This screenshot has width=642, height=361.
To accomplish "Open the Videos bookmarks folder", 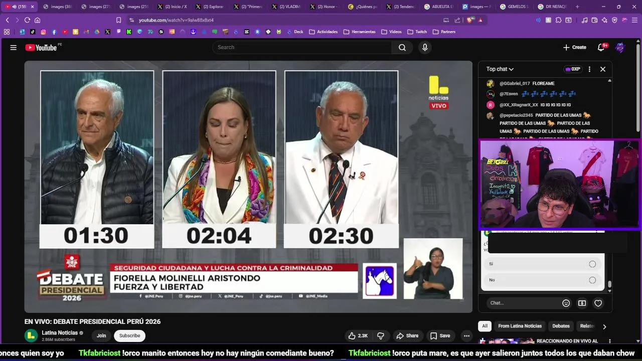I will coord(391,32).
